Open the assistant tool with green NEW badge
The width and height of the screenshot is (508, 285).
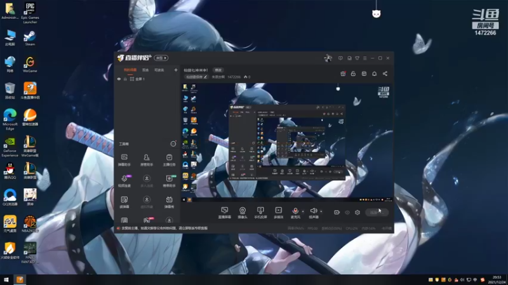coord(169,180)
